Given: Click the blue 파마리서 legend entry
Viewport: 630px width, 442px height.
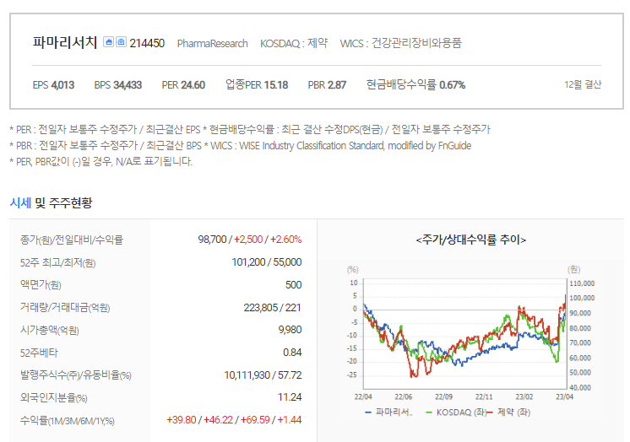Looking at the screenshot, I should tap(388, 412).
